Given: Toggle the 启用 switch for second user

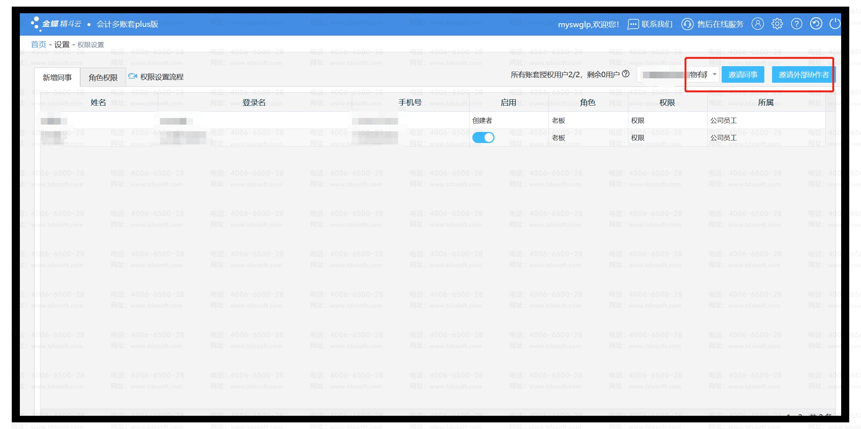Looking at the screenshot, I should tap(483, 137).
